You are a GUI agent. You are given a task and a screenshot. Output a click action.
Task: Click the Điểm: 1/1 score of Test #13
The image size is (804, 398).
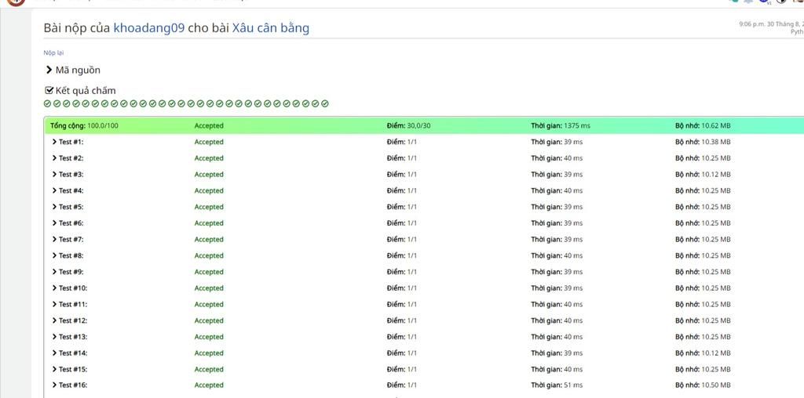(x=402, y=337)
